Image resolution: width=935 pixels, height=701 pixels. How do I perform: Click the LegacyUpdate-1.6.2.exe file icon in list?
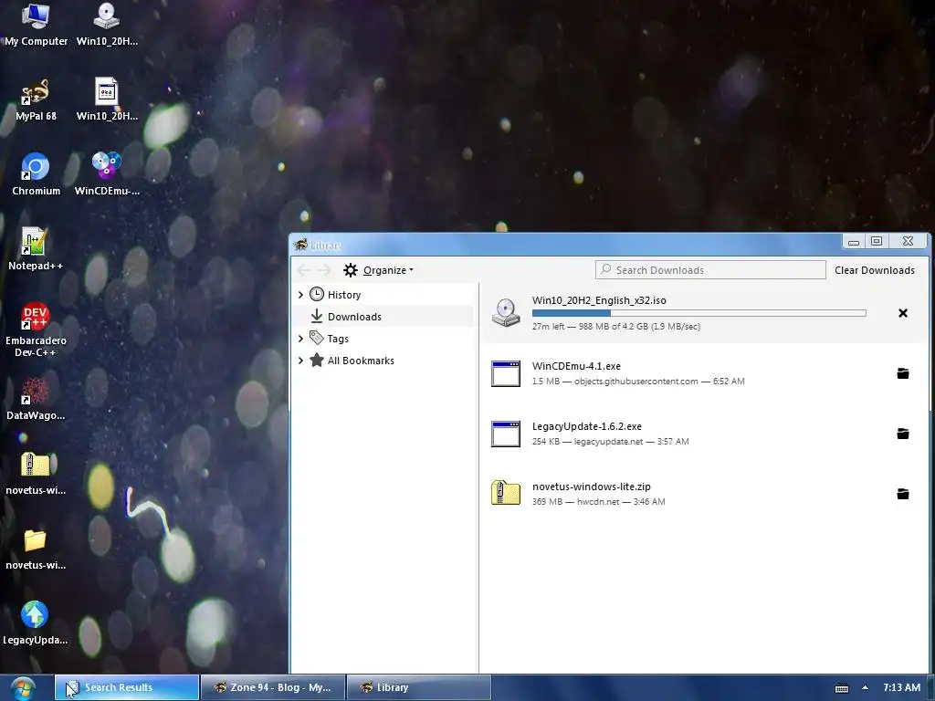coord(506,434)
